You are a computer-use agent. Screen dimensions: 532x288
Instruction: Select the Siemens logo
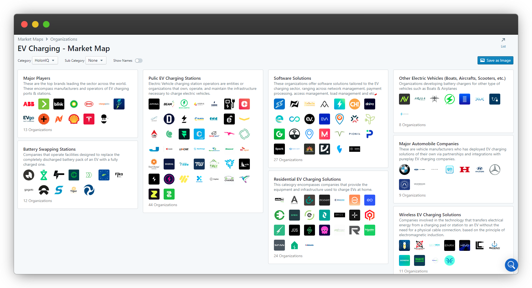pyautogui.click(x=404, y=260)
